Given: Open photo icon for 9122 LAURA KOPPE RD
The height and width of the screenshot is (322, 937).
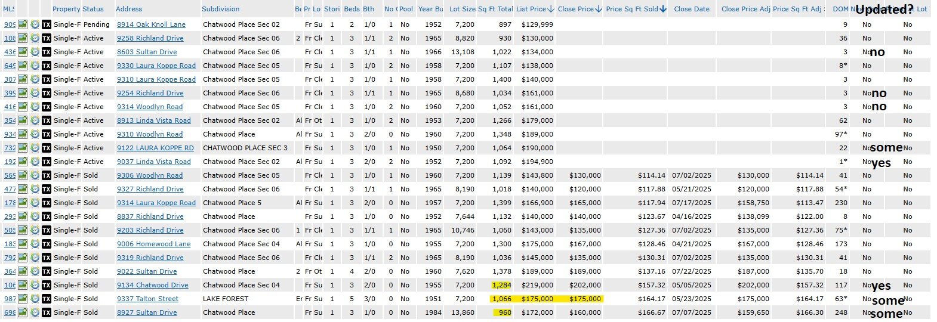Looking at the screenshot, I should pos(23,148).
